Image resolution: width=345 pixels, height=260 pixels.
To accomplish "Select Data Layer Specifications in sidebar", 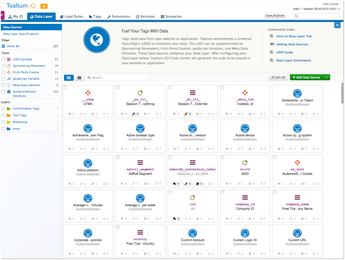I will coord(21,34).
